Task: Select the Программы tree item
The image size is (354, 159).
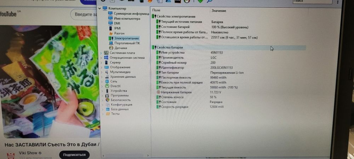Action: 117,95
